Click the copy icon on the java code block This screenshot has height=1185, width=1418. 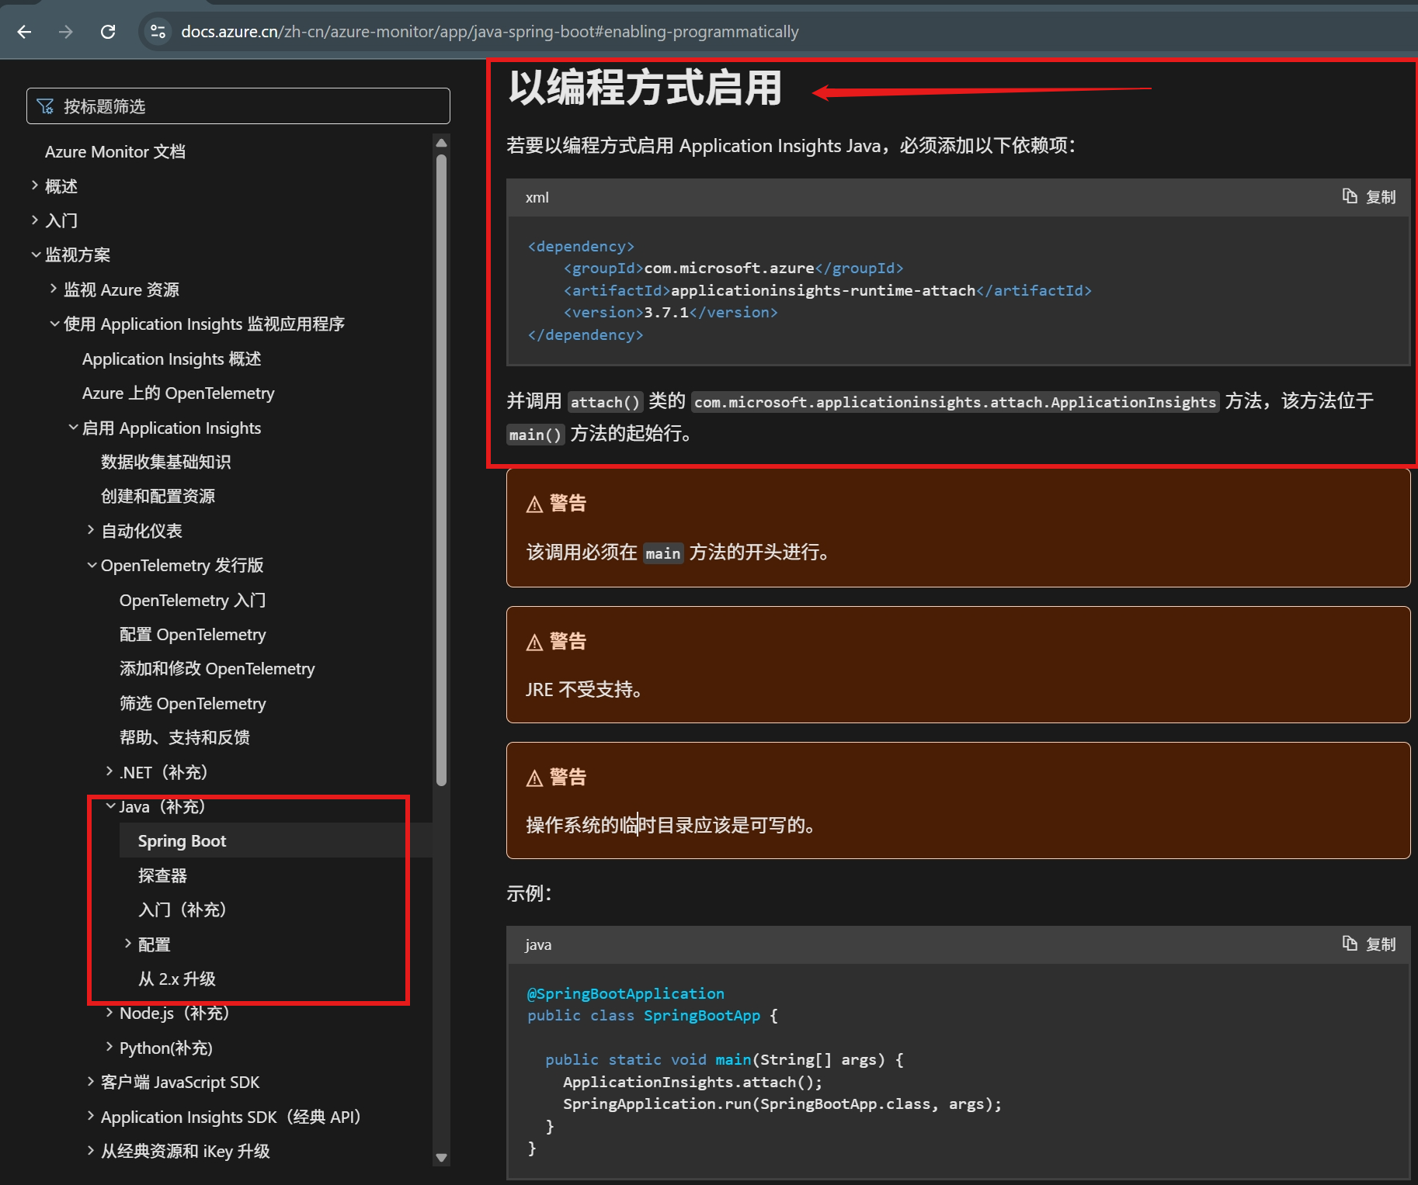pyautogui.click(x=1349, y=944)
